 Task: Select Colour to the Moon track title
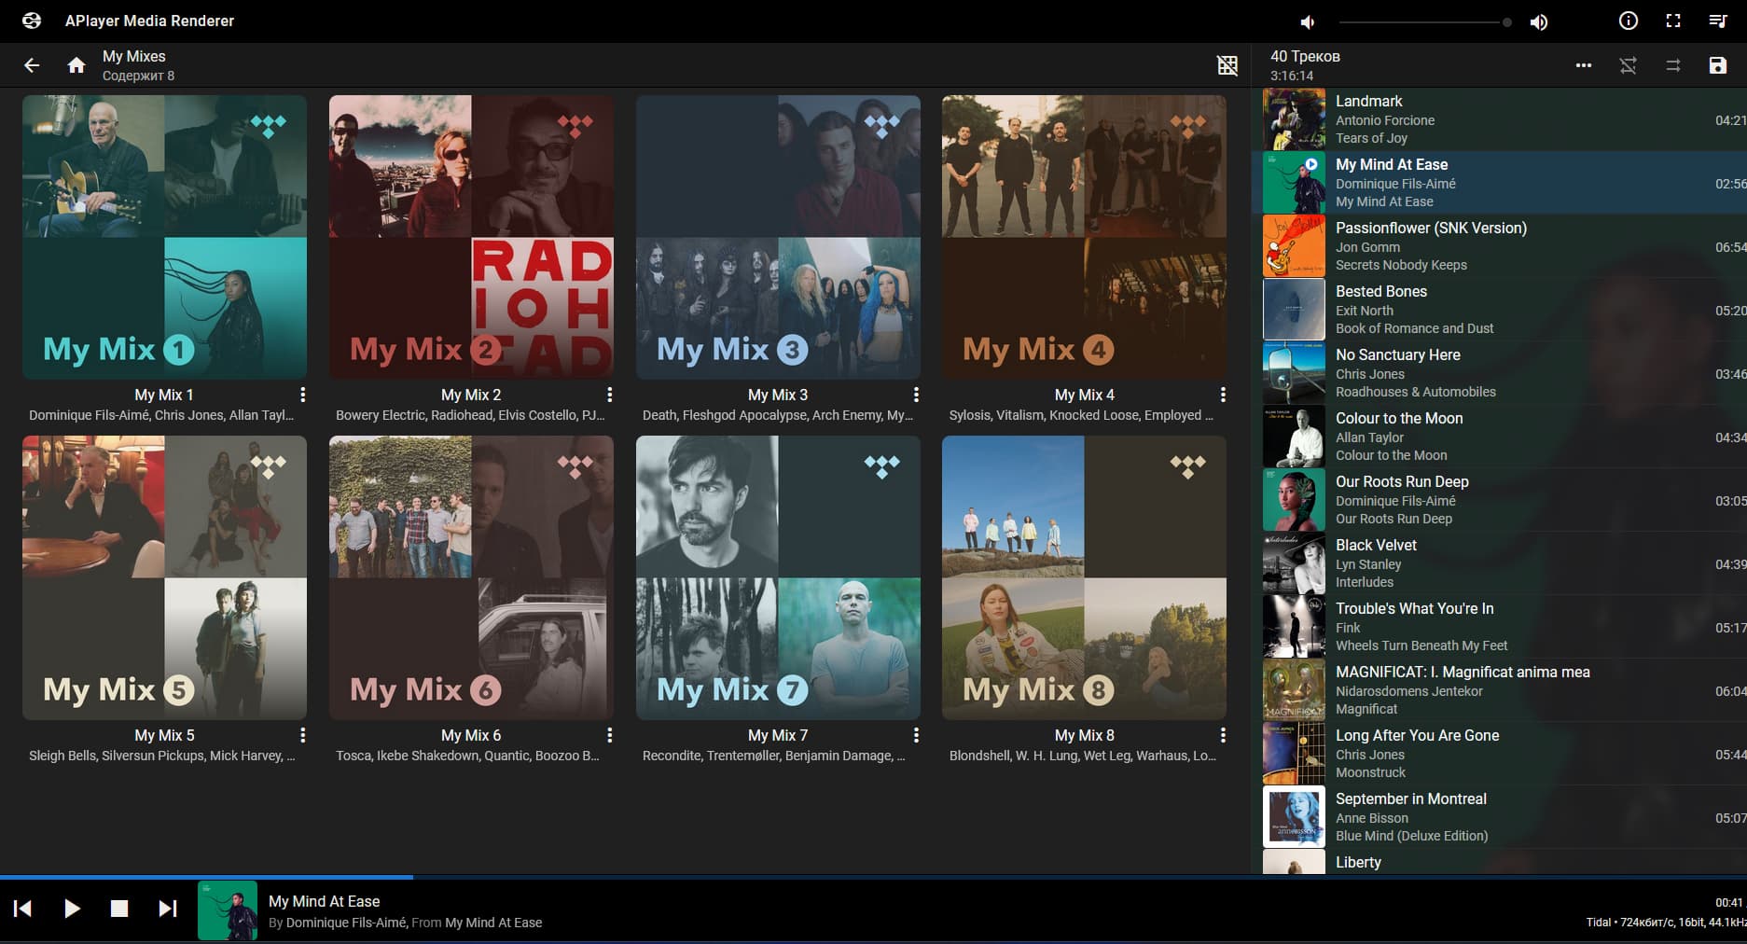pyautogui.click(x=1399, y=418)
